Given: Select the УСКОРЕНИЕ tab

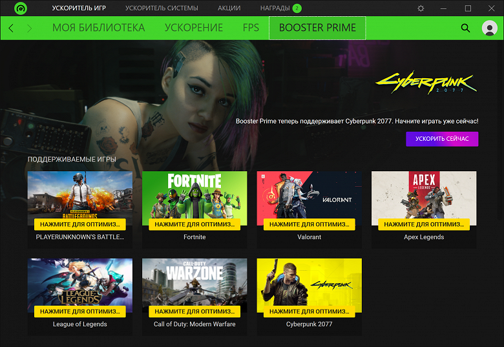Looking at the screenshot, I should point(194,28).
